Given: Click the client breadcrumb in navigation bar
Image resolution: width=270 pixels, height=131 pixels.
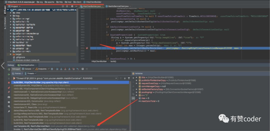Looking at the screenshot, I should 78,2.
